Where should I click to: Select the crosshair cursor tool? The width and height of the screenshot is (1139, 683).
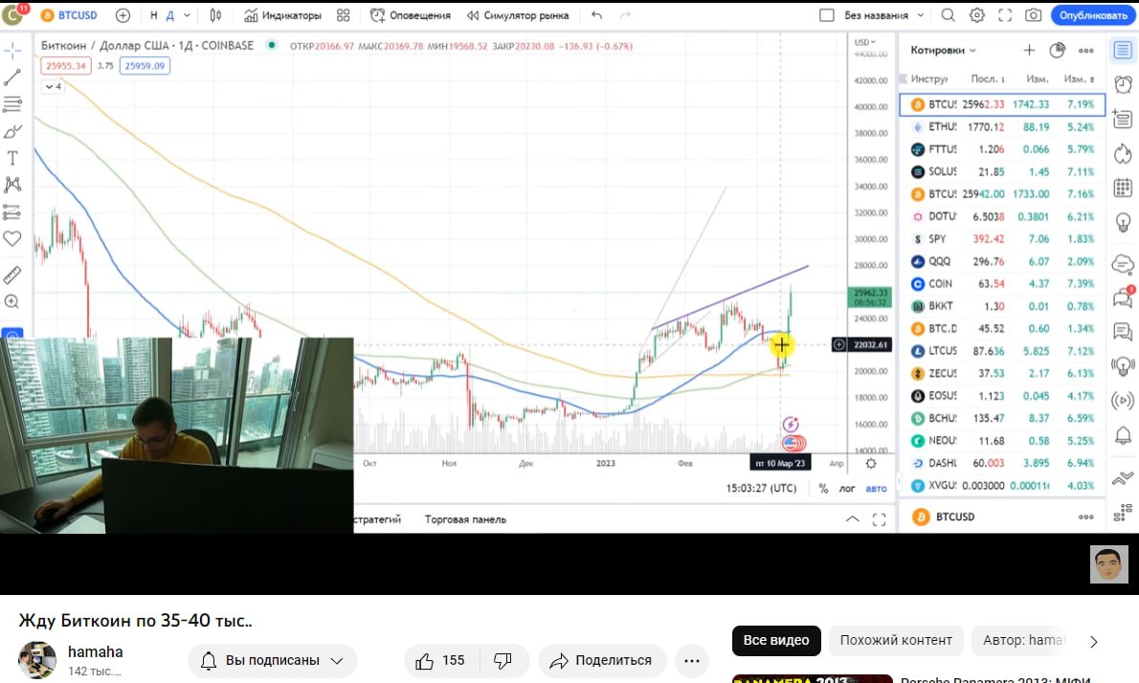tap(12, 50)
